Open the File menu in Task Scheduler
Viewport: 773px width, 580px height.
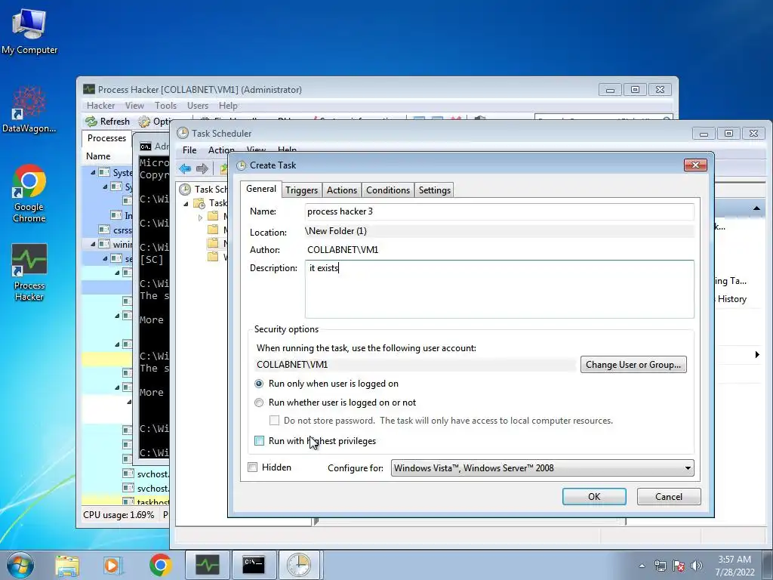(x=189, y=150)
